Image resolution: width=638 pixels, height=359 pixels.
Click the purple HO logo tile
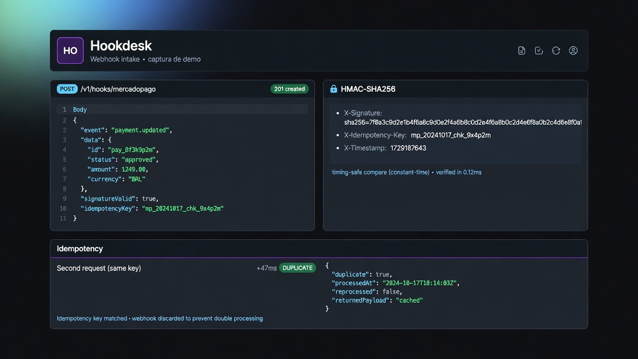click(70, 50)
